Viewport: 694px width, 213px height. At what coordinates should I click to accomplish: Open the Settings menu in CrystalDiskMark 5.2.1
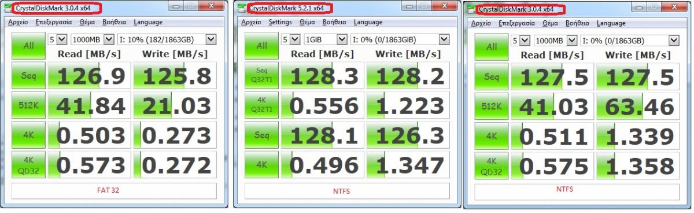[280, 22]
